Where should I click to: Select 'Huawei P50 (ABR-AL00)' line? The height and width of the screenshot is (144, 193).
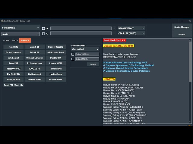click(115, 101)
